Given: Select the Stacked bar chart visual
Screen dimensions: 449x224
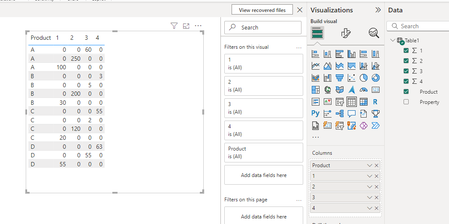Looking at the screenshot, I should pyautogui.click(x=316, y=53).
